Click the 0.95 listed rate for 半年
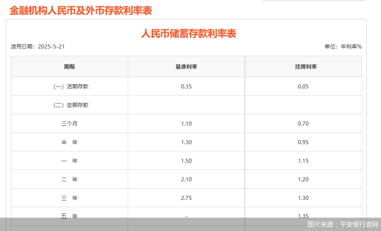 pos(303,142)
